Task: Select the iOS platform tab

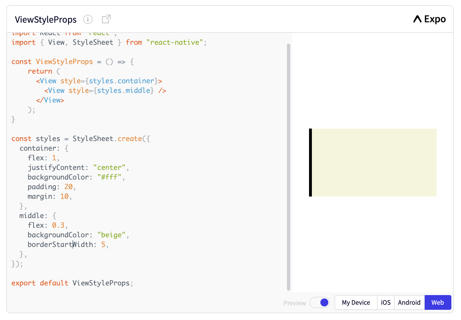Action: (386, 302)
